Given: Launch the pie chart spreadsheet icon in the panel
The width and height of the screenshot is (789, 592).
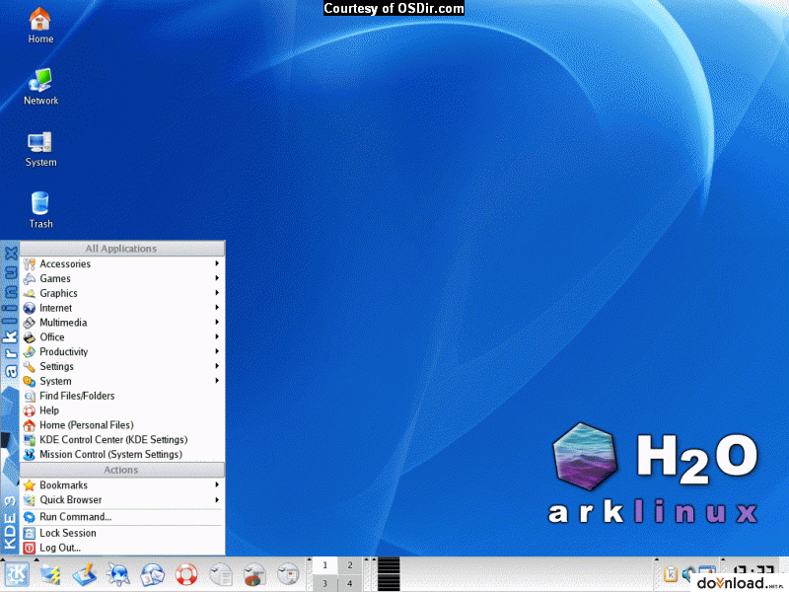Looking at the screenshot, I should pos(254,574).
